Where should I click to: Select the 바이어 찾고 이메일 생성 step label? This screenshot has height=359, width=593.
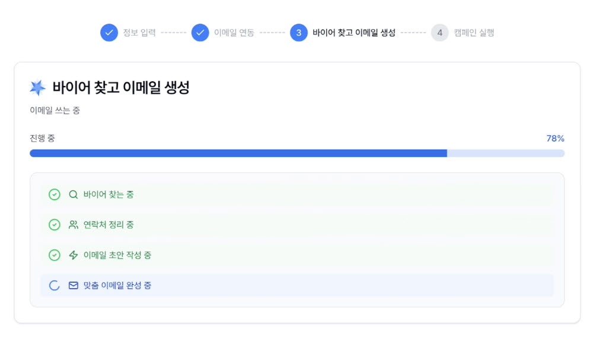[354, 33]
